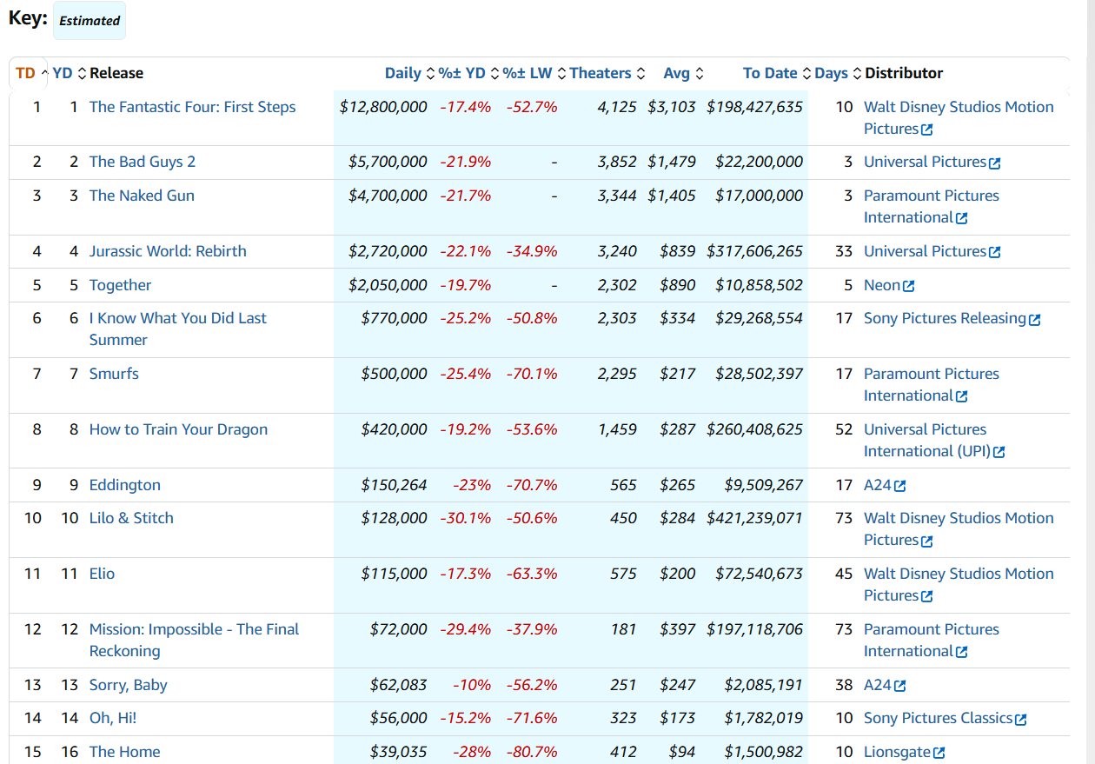
Task: Click external link icon beside Sony Pictures Classics
Action: (1021, 719)
